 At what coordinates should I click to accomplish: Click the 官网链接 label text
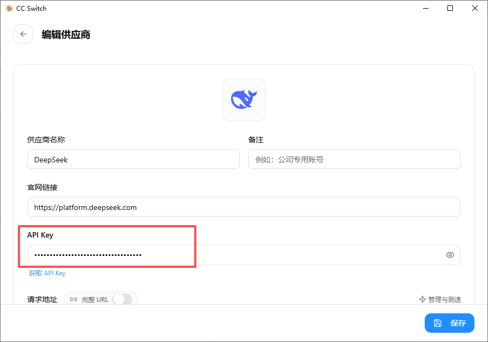[42, 187]
